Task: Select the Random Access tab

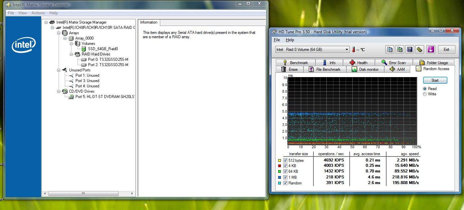Action: coord(432,69)
